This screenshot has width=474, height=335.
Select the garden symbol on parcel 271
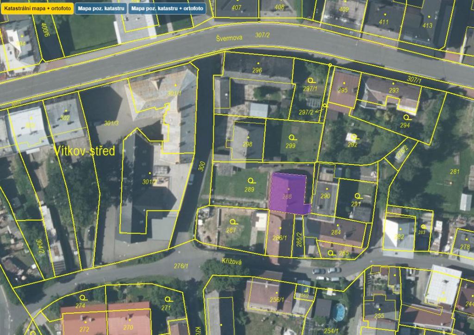pos(168,300)
